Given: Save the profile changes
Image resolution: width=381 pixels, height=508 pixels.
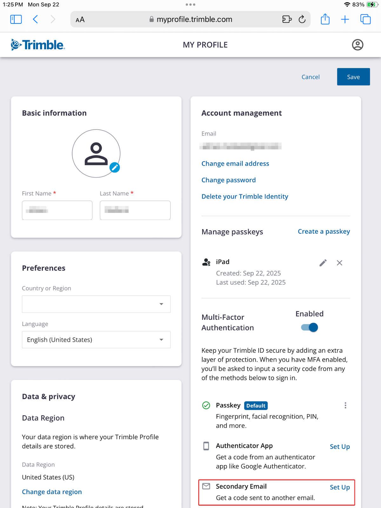Looking at the screenshot, I should [x=353, y=77].
